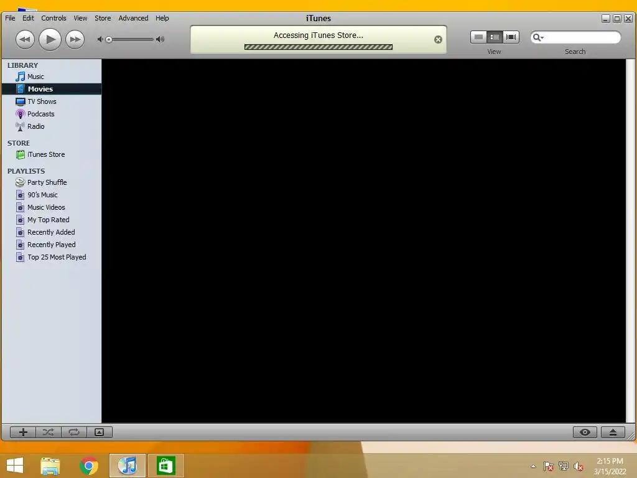
Task: Cancel Accessing iTunes Store with X icon
Action: [x=438, y=39]
